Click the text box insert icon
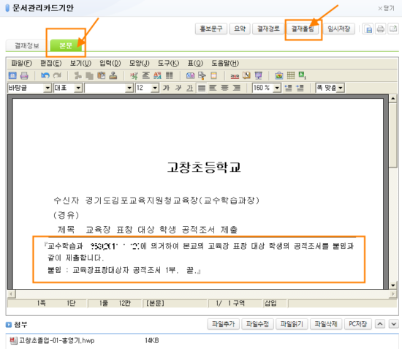 click(x=190, y=75)
